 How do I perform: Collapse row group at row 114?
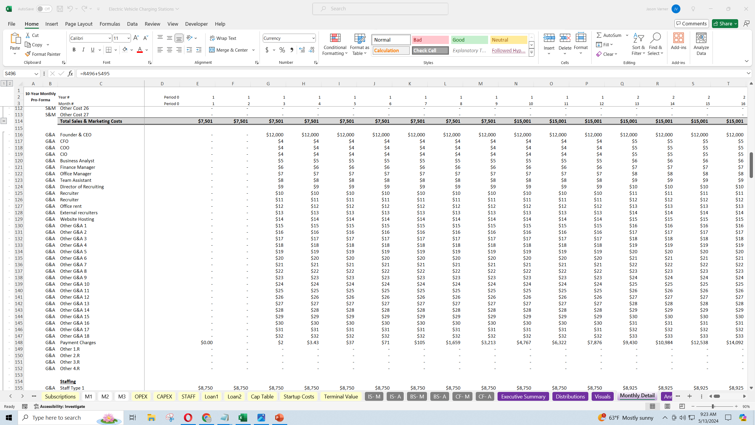tap(4, 121)
